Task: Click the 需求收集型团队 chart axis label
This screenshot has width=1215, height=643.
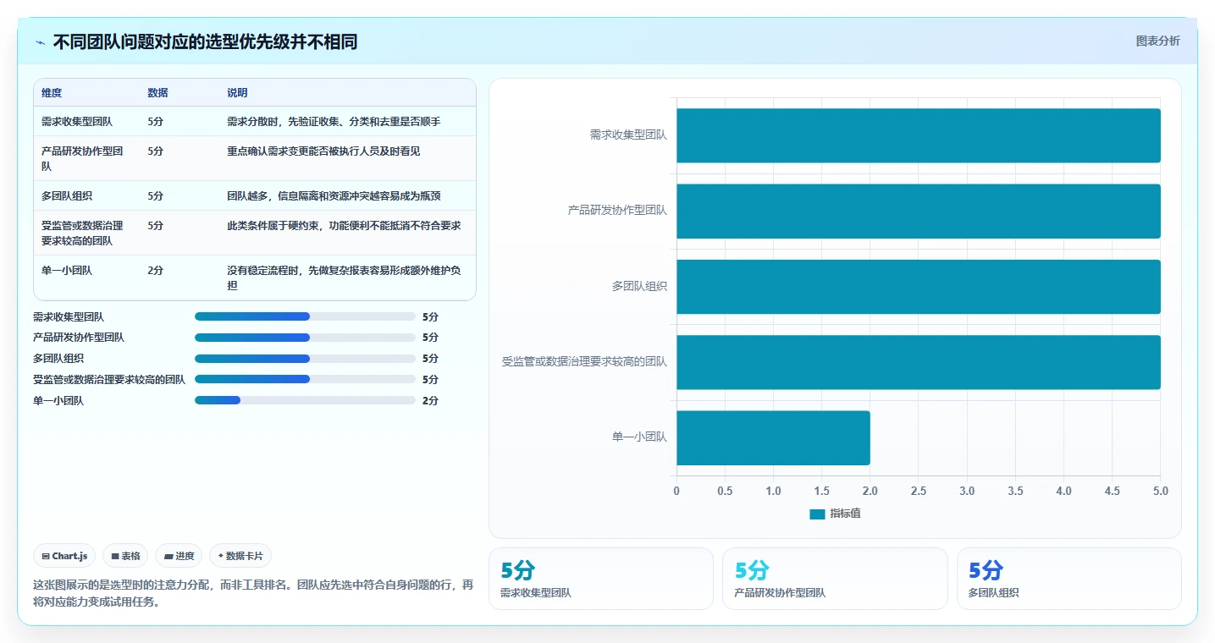Action: (628, 135)
